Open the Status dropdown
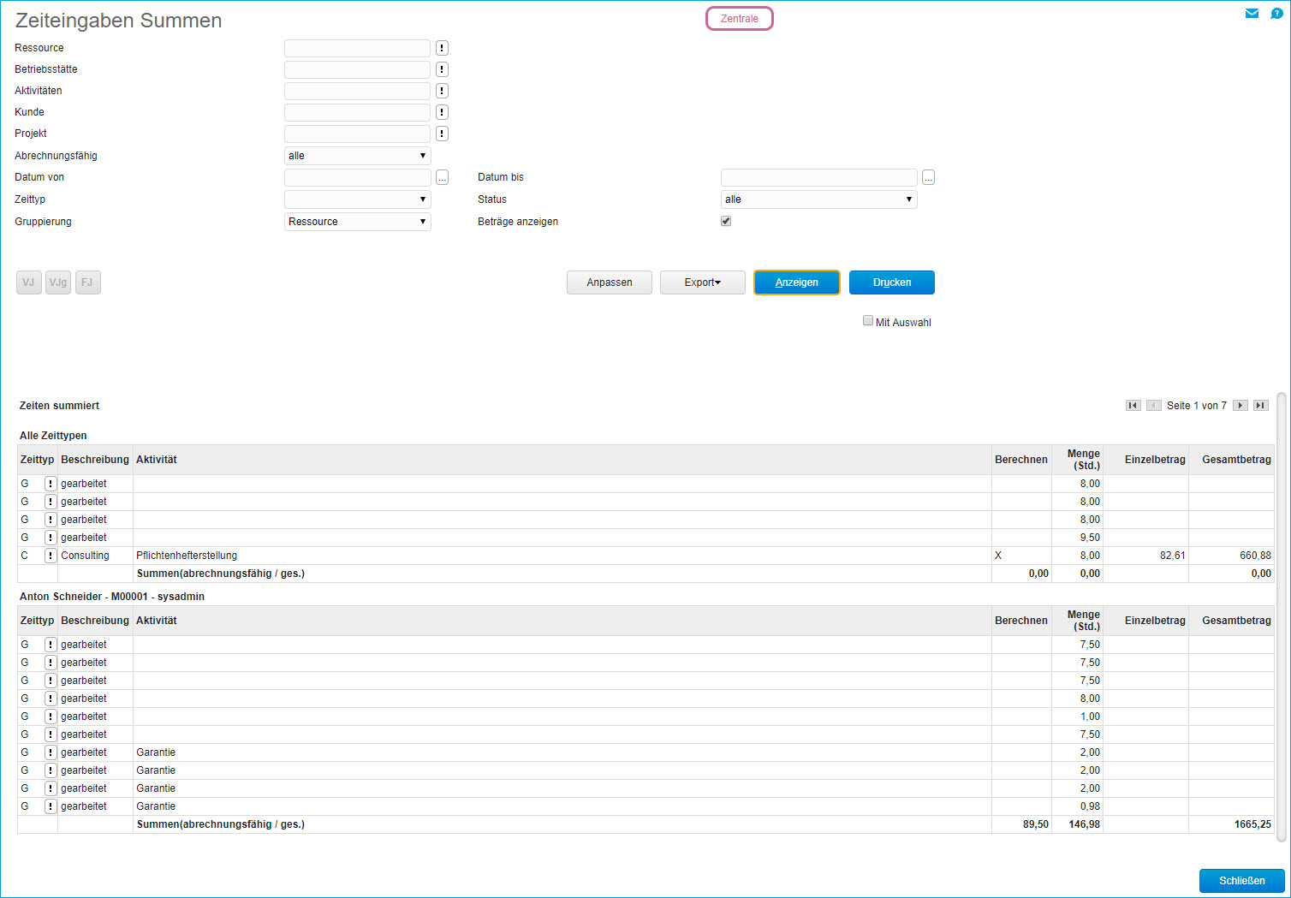The image size is (1291, 898). (x=818, y=199)
